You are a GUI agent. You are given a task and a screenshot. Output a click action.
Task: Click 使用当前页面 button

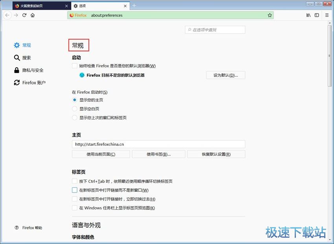point(101,154)
